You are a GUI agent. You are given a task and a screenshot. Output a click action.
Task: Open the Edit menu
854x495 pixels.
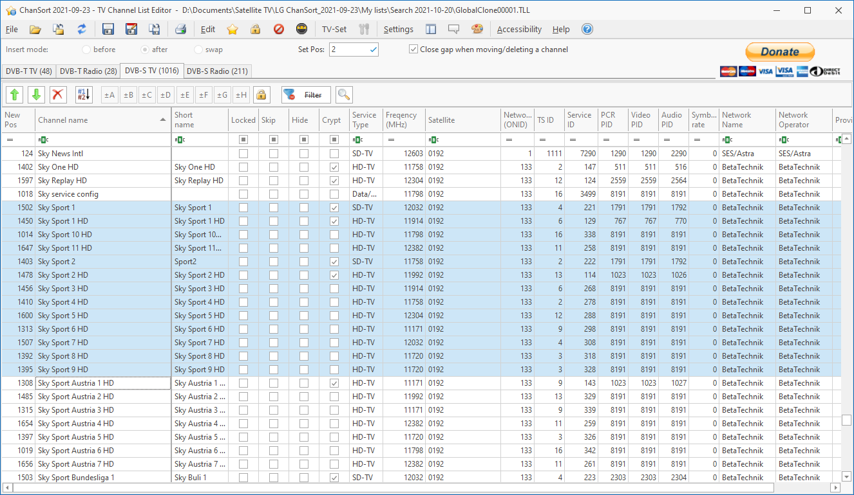[208, 29]
